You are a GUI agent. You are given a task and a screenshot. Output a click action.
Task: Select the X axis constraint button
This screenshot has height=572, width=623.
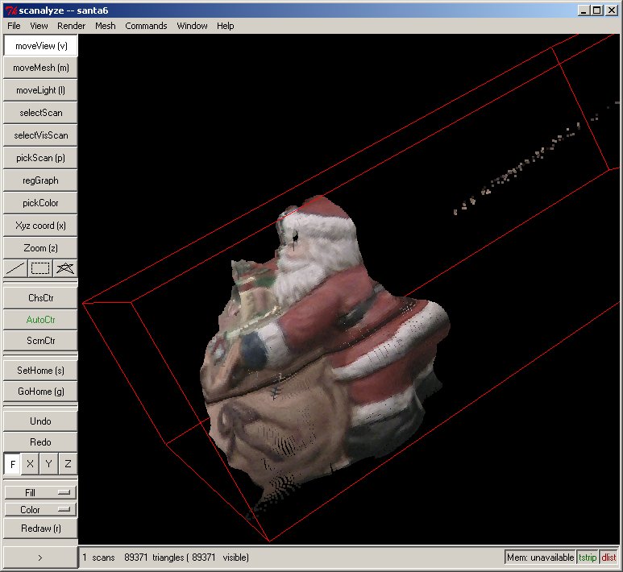click(x=31, y=465)
